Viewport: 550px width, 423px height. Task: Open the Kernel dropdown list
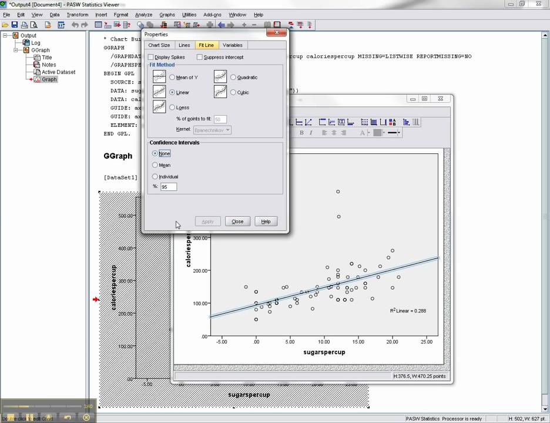213,130
